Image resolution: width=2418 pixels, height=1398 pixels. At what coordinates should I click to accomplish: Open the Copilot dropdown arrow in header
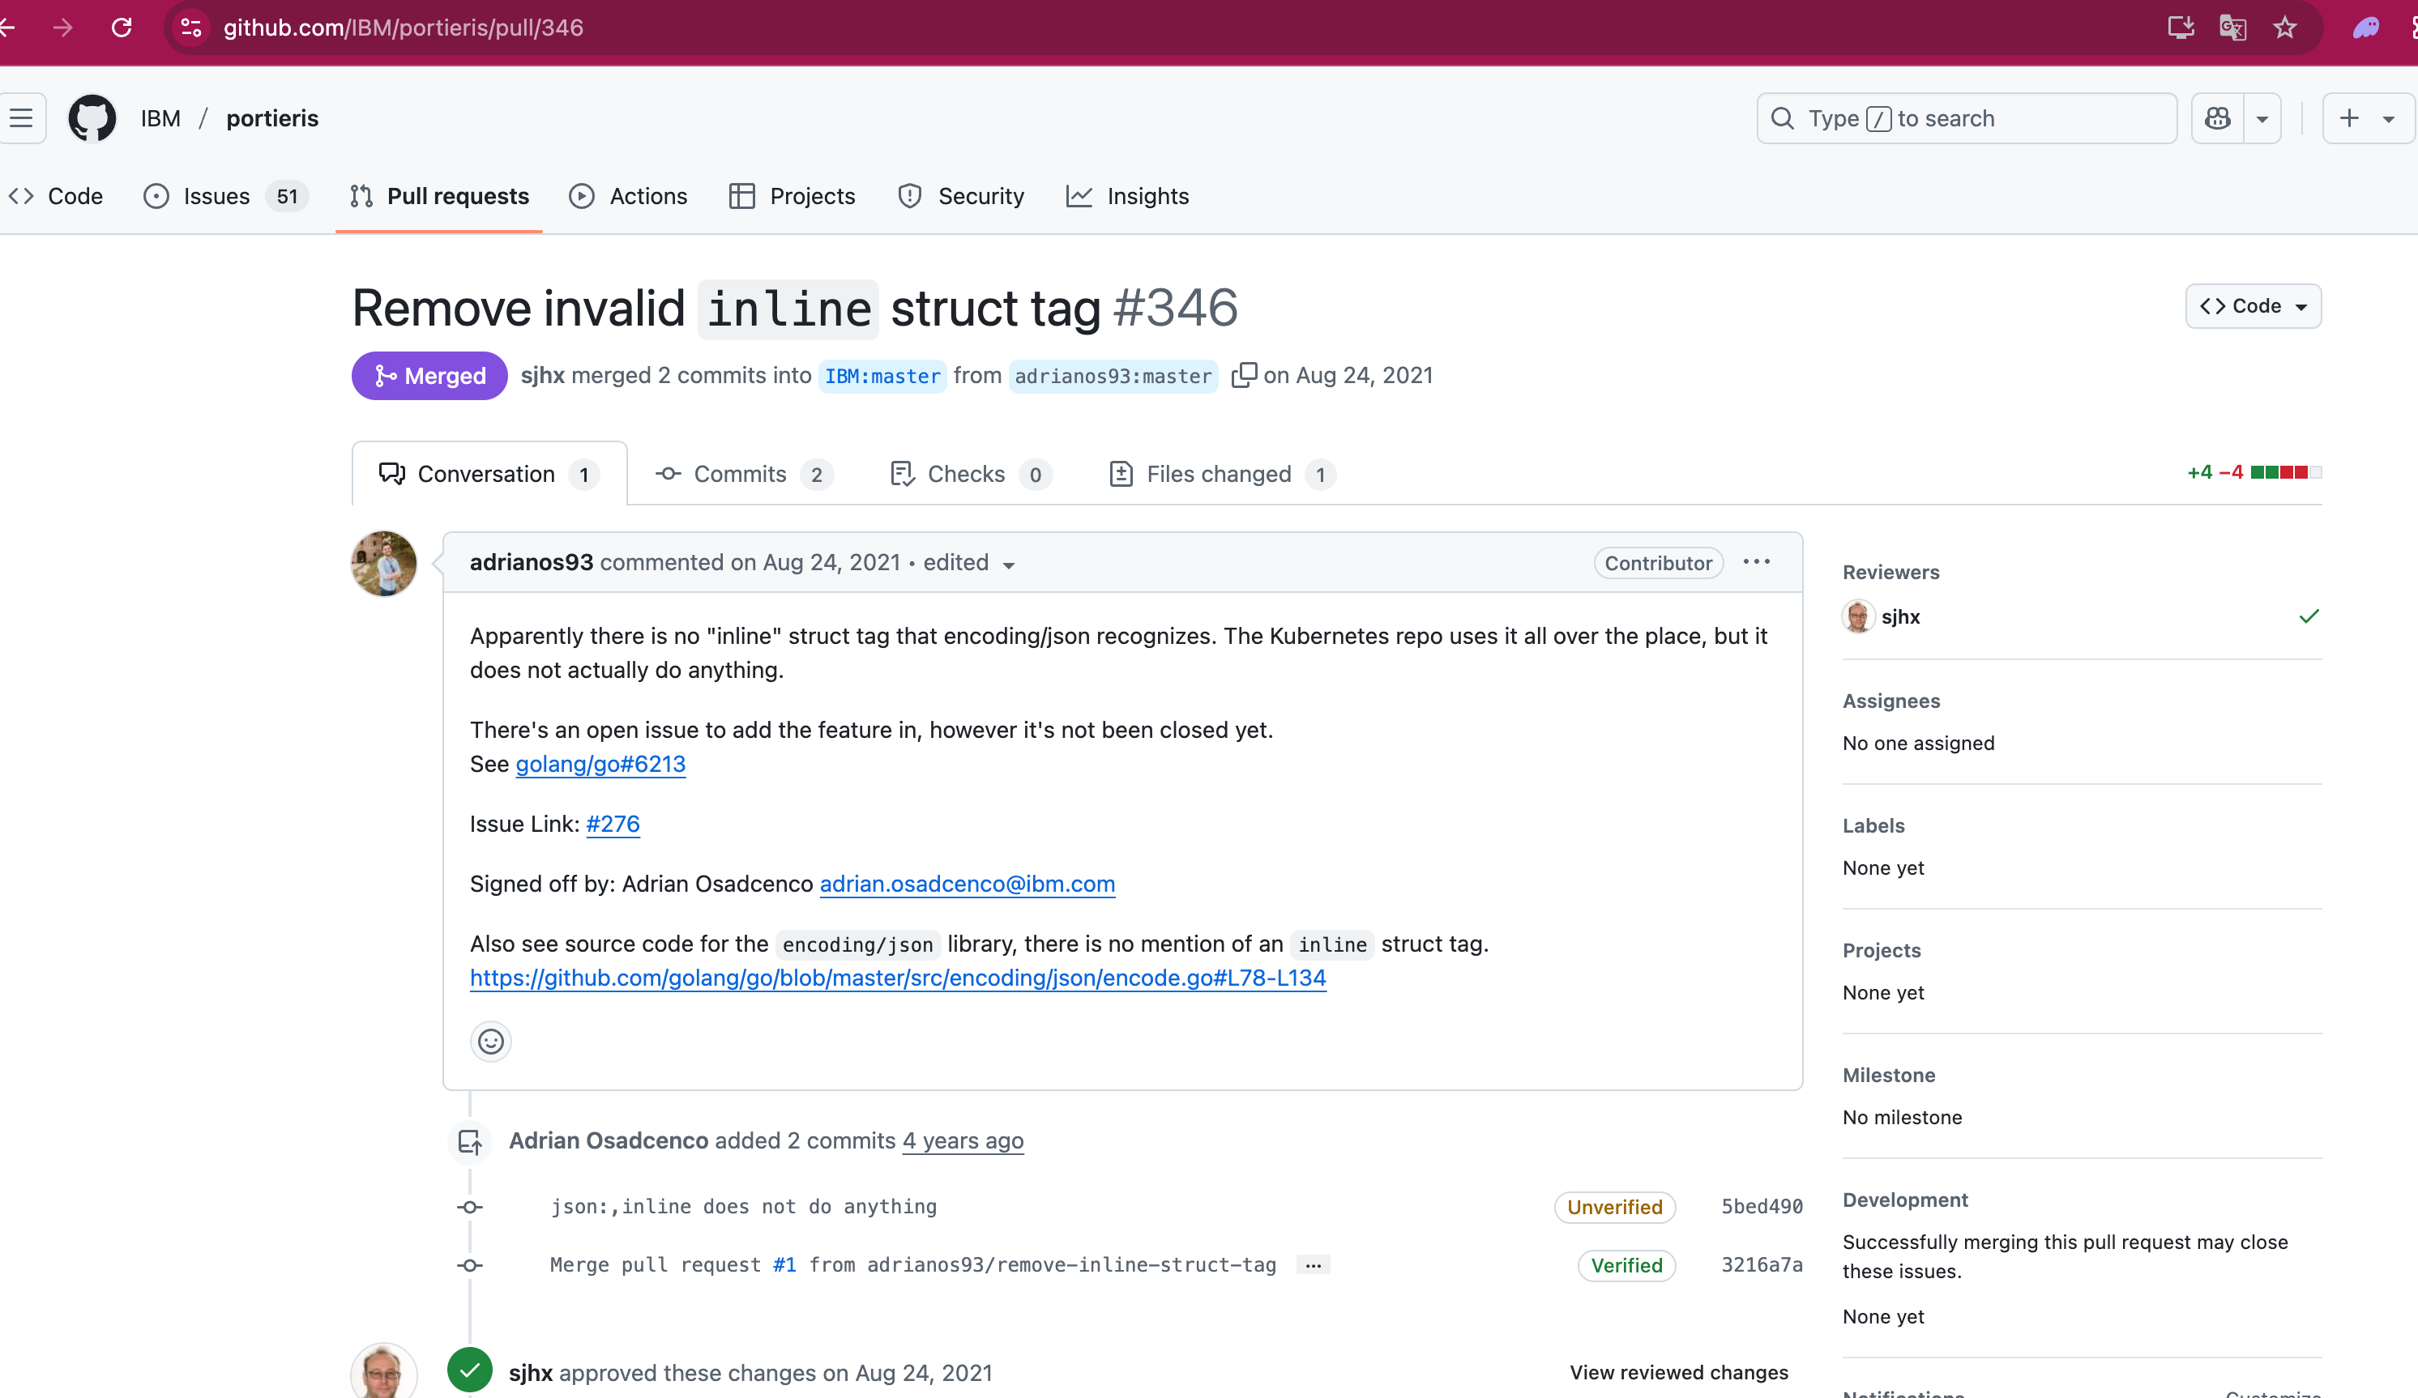point(2262,118)
